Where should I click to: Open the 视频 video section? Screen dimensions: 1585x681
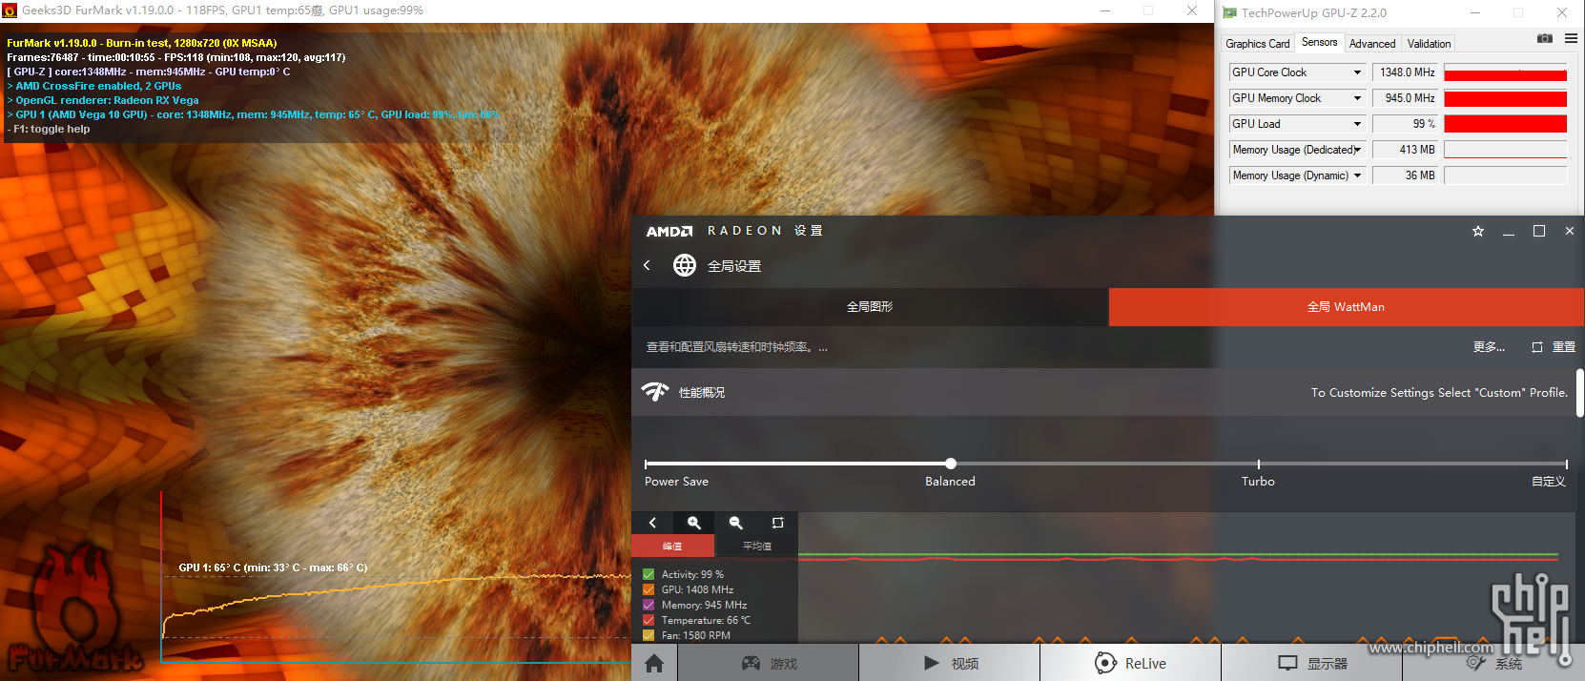pyautogui.click(x=950, y=663)
